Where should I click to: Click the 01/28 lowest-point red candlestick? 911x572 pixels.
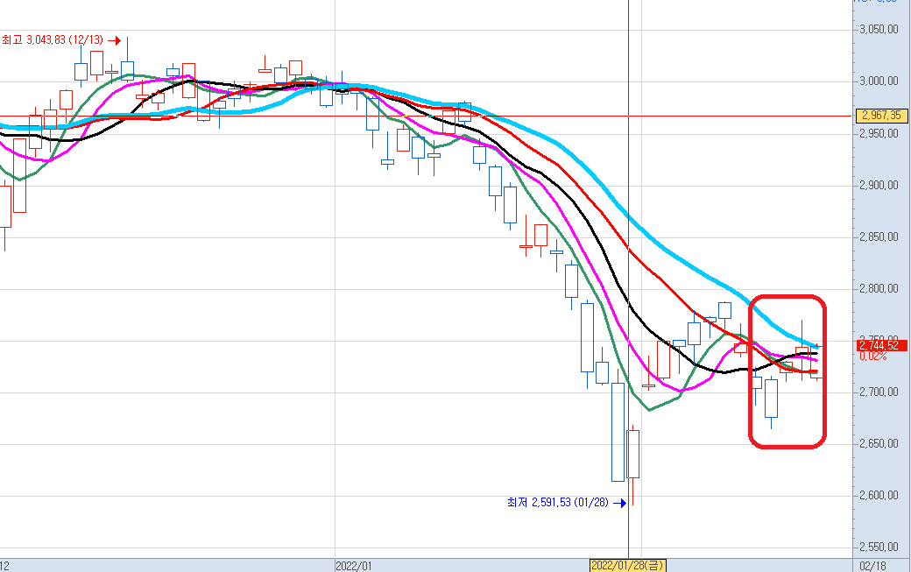coord(633,454)
